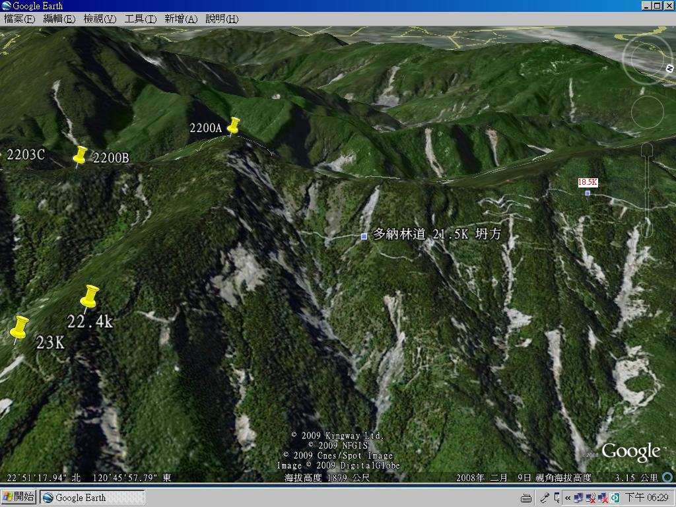Select the 2200B yellow pushpin

coord(80,156)
